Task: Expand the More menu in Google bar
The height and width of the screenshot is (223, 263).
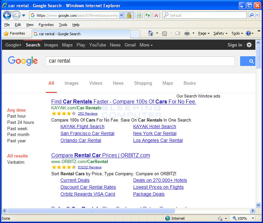Action: click(x=146, y=45)
